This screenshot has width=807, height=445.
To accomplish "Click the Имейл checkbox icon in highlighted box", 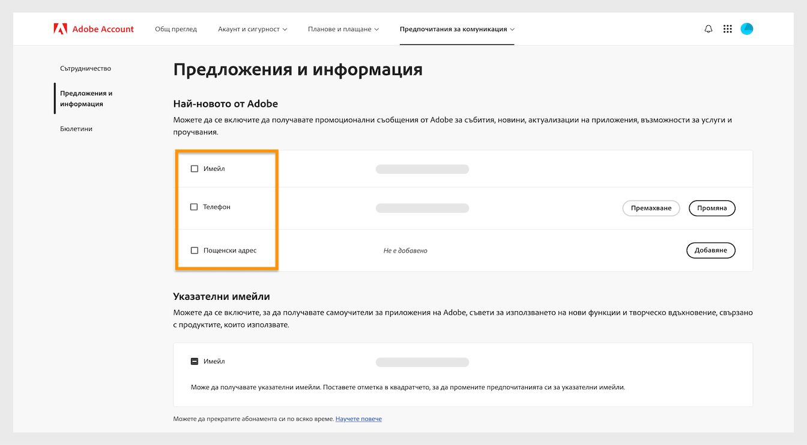I will (x=194, y=169).
